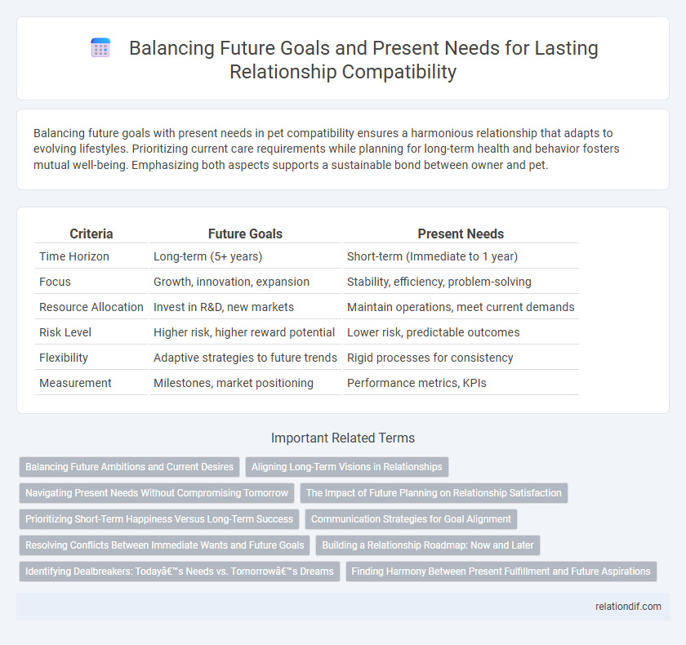This screenshot has width=686, height=645.
Task: Open the 'Balancing Future Ambitions and Current Desires' tag
Action: 129,467
